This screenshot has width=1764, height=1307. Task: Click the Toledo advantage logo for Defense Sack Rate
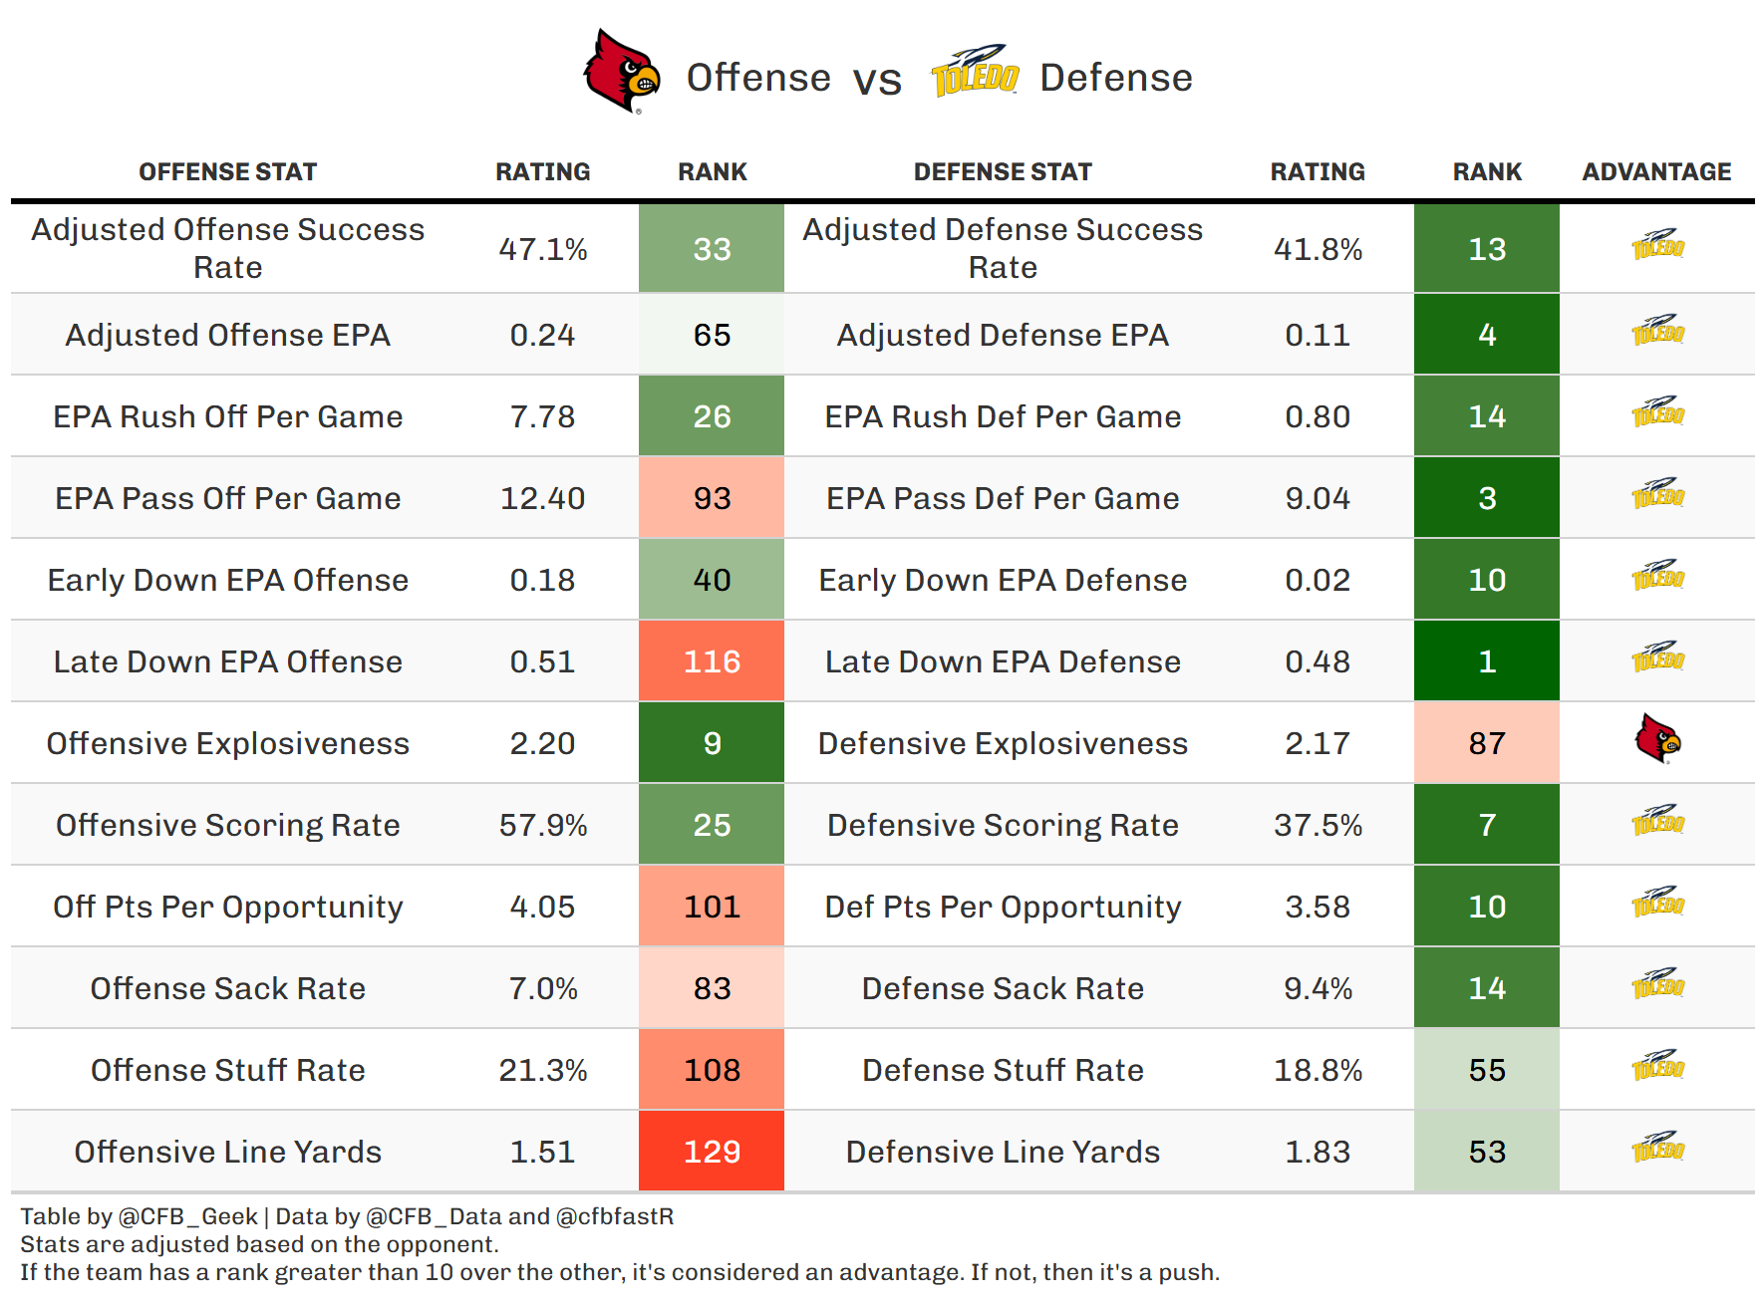click(x=1657, y=983)
